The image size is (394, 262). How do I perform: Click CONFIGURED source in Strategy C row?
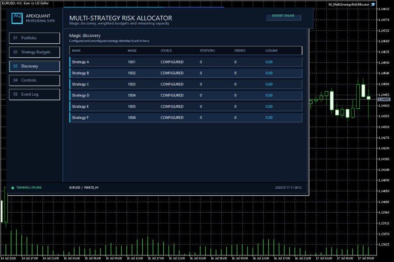[172, 84]
